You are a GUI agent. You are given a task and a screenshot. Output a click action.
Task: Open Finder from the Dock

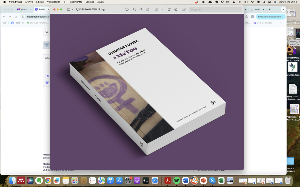coord(12,180)
